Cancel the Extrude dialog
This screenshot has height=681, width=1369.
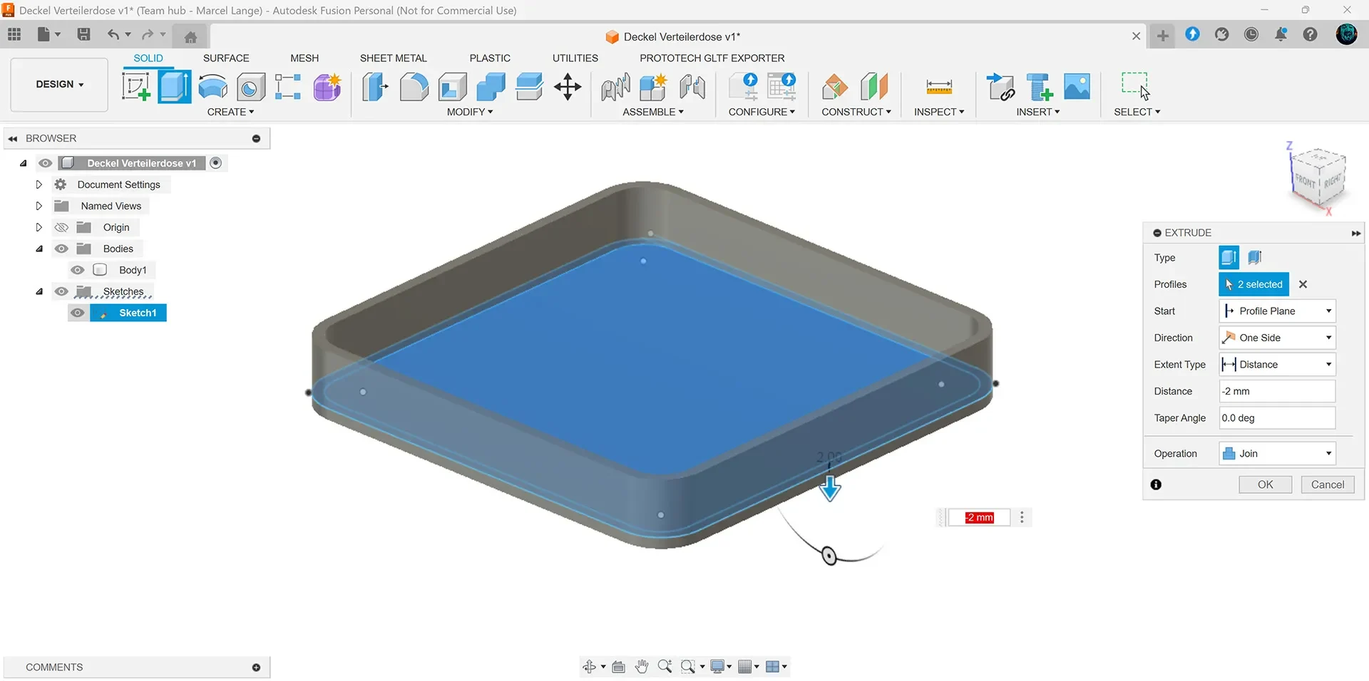click(x=1328, y=484)
